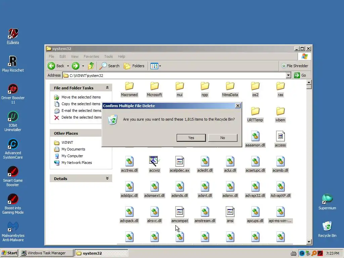
Task: Click the Go button
Action: click(x=300, y=76)
